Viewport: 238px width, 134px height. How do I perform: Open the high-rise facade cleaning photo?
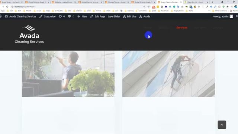point(168,74)
